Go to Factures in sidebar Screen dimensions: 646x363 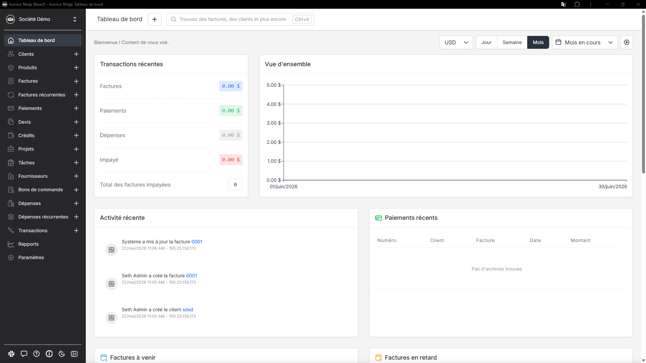[28, 81]
